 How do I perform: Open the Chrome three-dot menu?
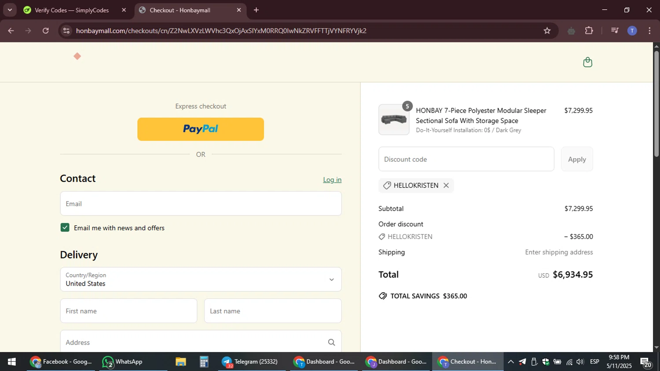(x=649, y=31)
